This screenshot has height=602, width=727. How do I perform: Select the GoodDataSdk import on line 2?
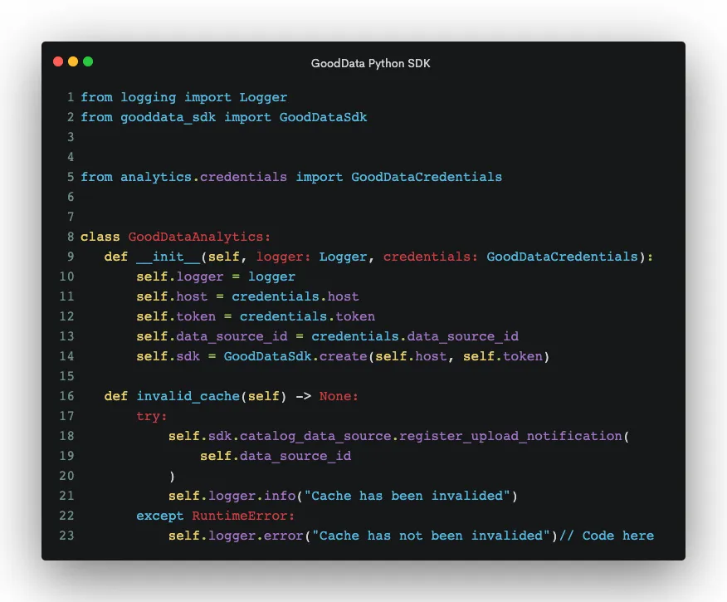(323, 117)
